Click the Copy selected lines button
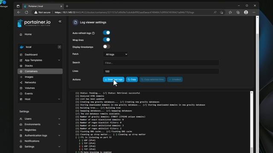Viewport: 273px width, 153px height. [x=152, y=79]
